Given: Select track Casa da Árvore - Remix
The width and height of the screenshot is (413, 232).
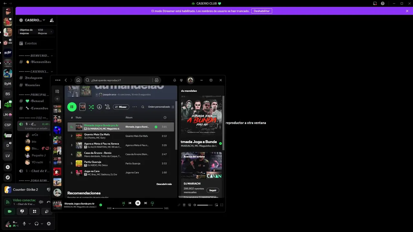Looking at the screenshot, I should pyautogui.click(x=121, y=154).
